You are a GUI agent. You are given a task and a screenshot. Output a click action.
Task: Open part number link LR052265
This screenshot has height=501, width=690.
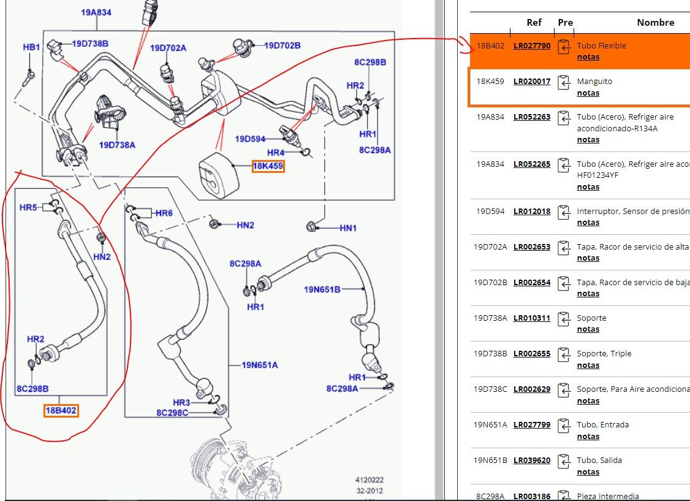[x=531, y=164]
